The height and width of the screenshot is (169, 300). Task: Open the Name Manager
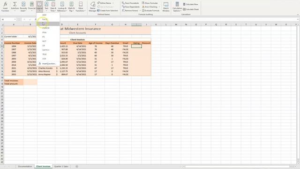coord(93,7)
